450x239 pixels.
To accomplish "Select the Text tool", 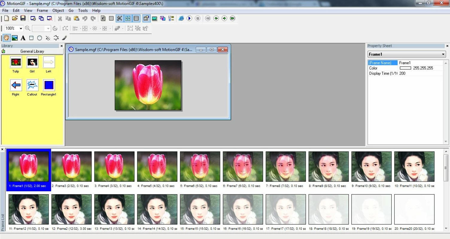I will (23, 38).
